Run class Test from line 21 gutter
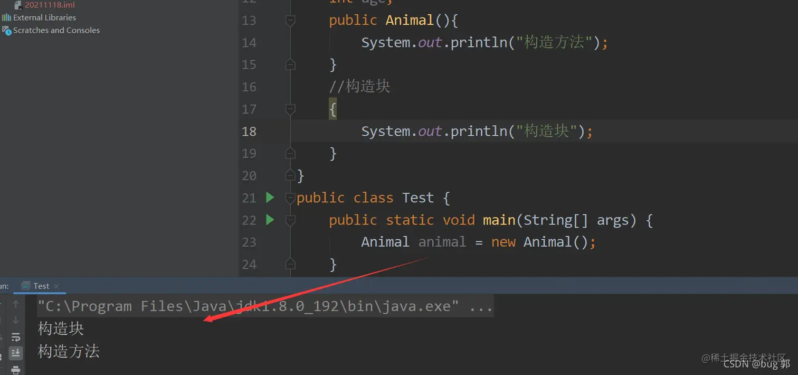The image size is (798, 375). tap(270, 198)
